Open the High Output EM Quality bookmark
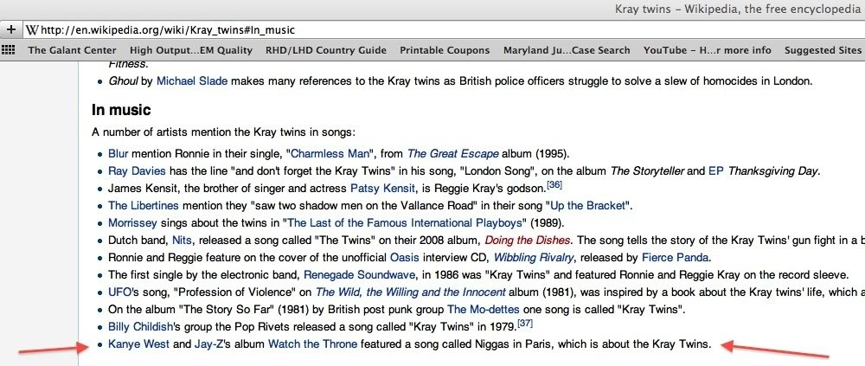 click(191, 50)
